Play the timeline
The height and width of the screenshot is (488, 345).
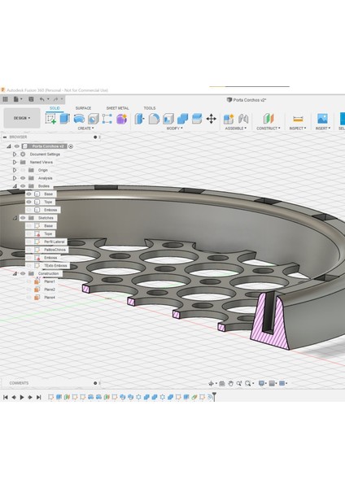coord(22,397)
